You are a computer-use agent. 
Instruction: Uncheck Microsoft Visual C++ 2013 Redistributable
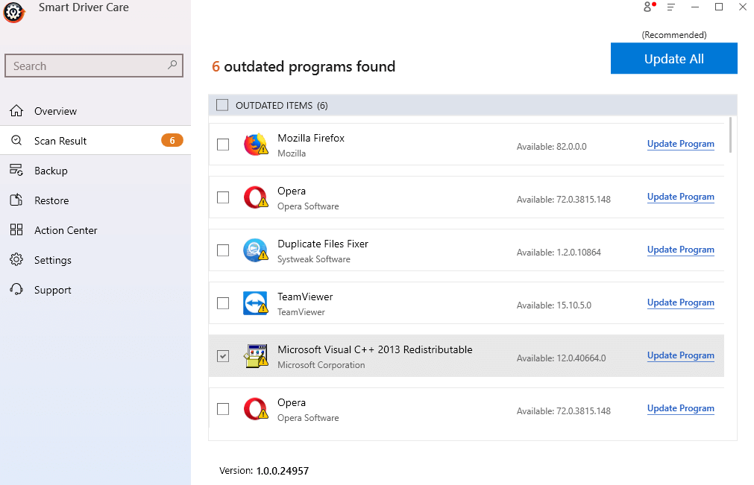tap(222, 355)
